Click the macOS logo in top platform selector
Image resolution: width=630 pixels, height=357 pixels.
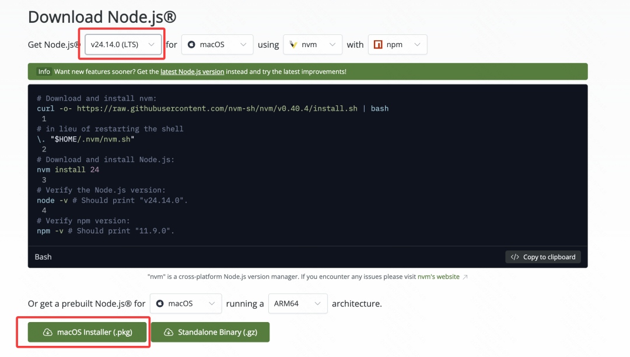coord(191,45)
